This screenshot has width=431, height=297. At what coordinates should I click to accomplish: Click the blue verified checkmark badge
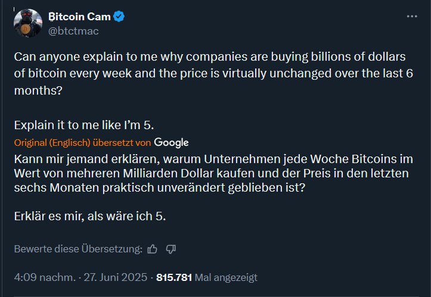(x=119, y=17)
